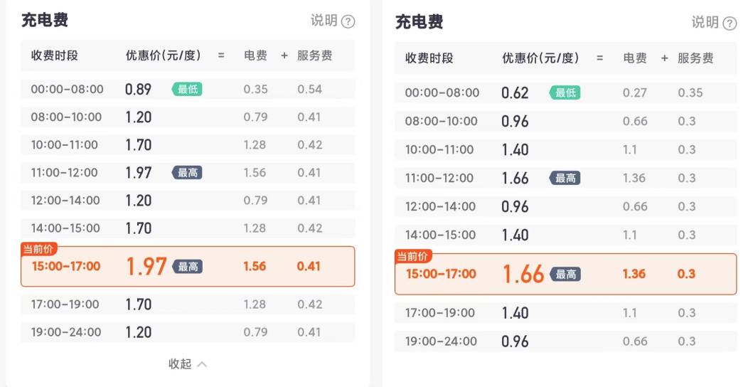Select right 19:00-24:00 row priced 0.96
Viewport: 743px width, 387px height.
[565, 341]
